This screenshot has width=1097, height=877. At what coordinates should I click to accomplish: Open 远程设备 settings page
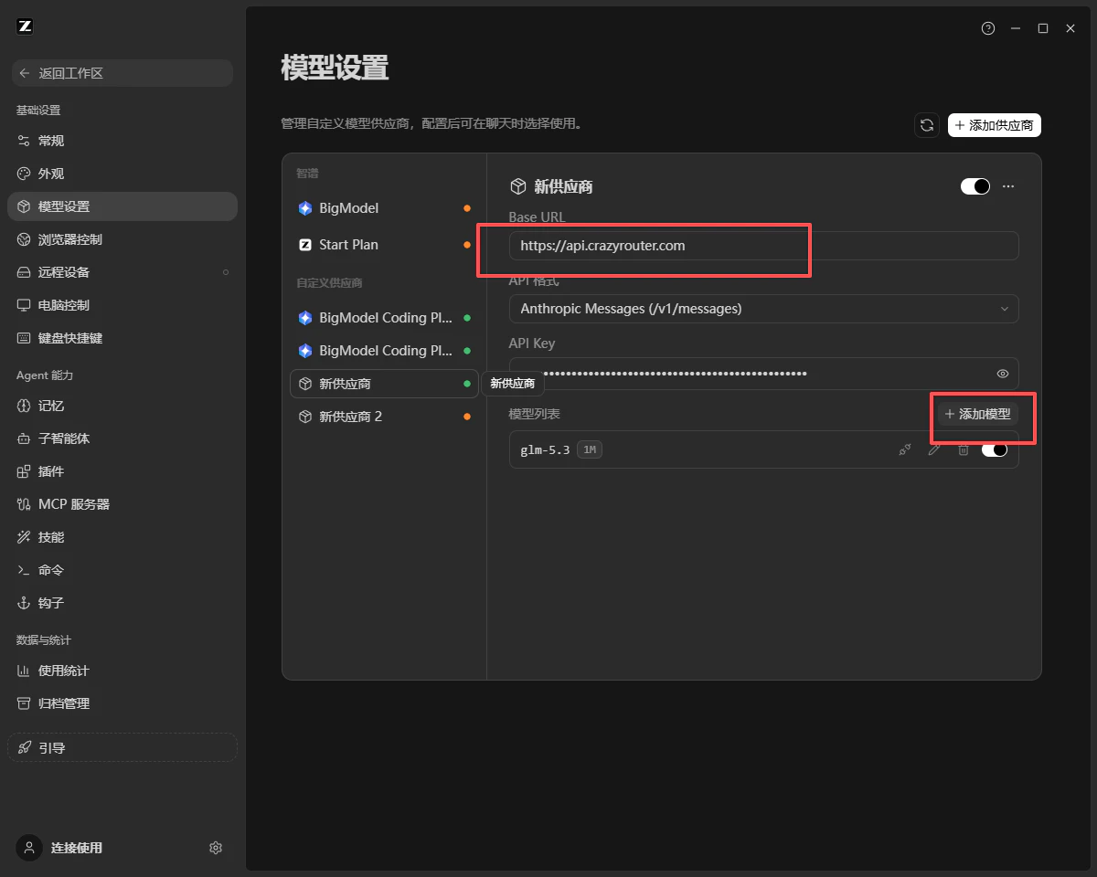coord(122,272)
